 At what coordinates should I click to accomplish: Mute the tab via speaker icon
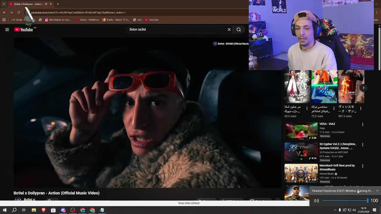(46, 4)
